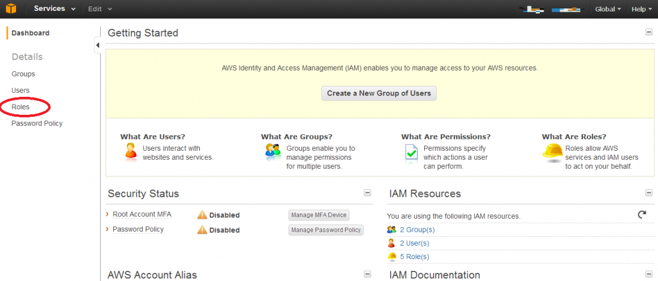
Task: Select Dashboard in the sidebar
Action: coord(30,33)
